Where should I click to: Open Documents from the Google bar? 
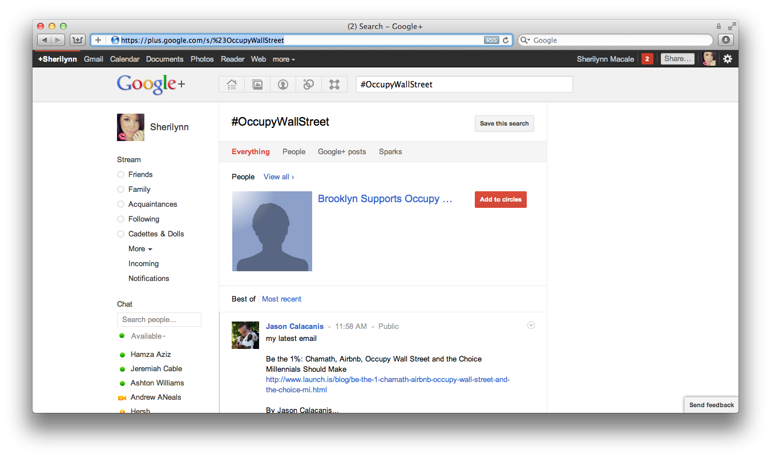point(165,59)
